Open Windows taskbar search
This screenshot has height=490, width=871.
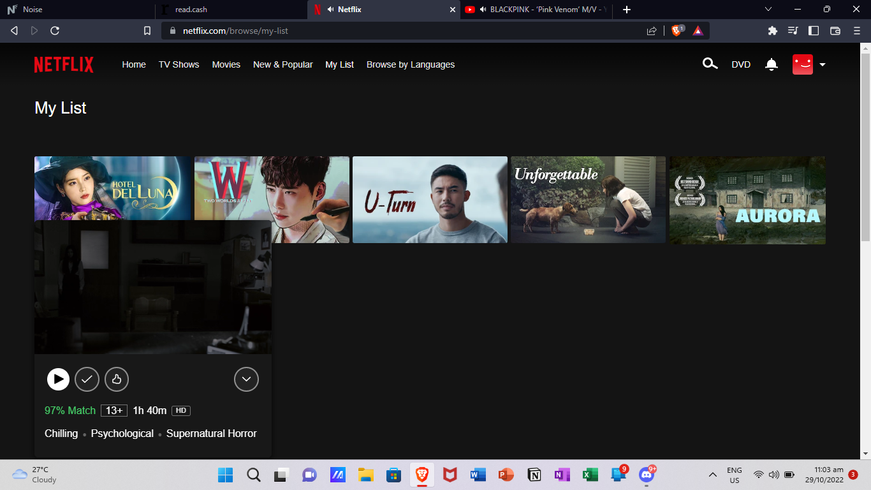tap(254, 475)
